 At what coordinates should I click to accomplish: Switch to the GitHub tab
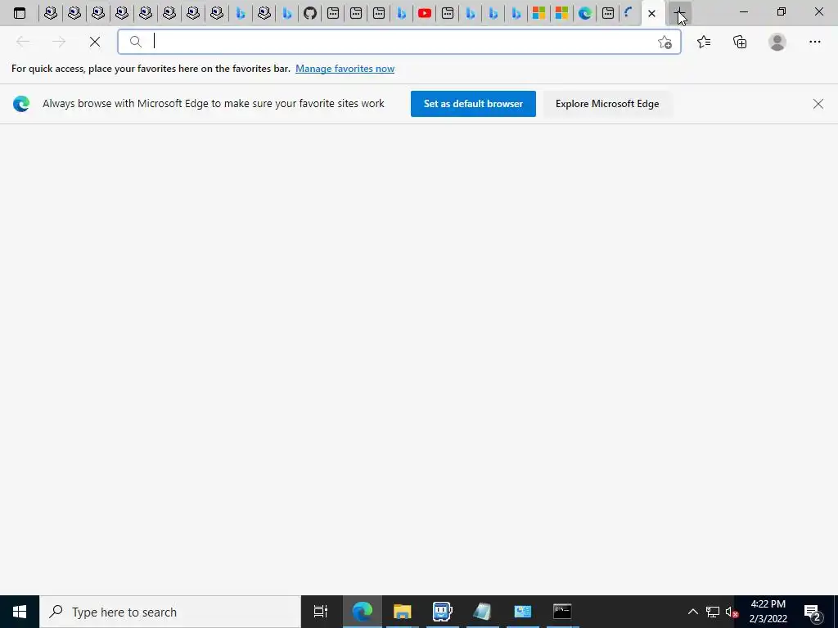click(310, 13)
